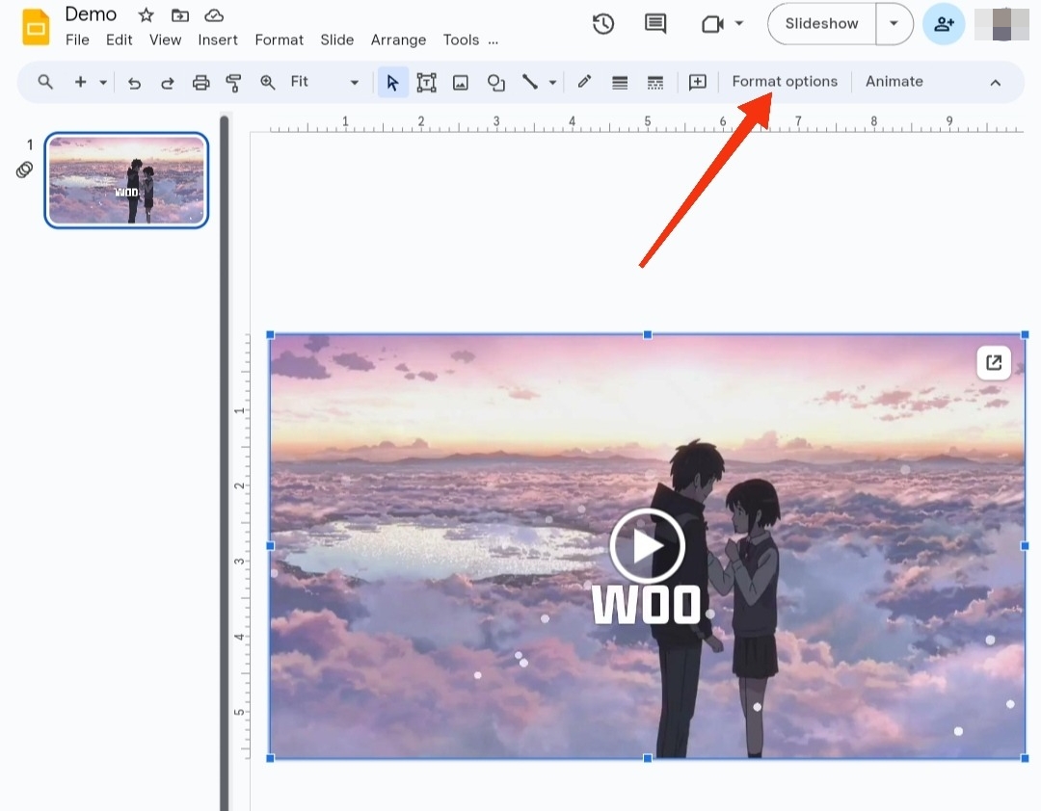Click the Add comment icon
This screenshot has height=811, width=1041.
[655, 24]
